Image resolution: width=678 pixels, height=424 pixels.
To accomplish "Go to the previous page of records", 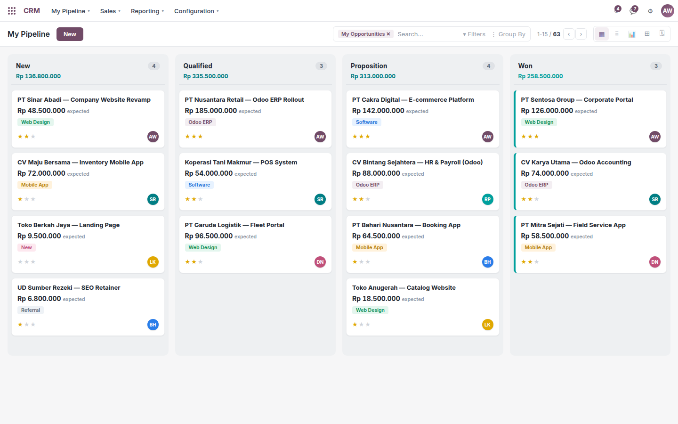I will point(569,34).
